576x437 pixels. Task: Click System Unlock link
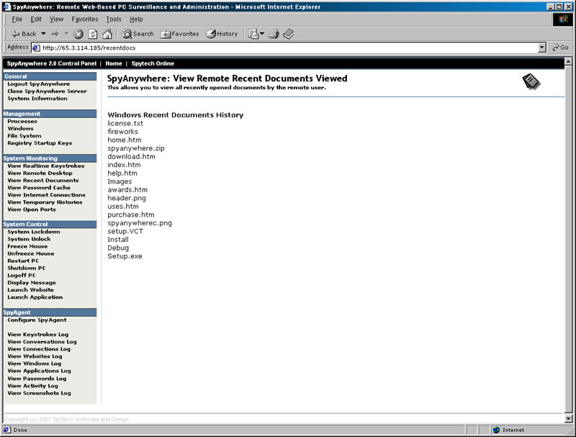pos(29,239)
